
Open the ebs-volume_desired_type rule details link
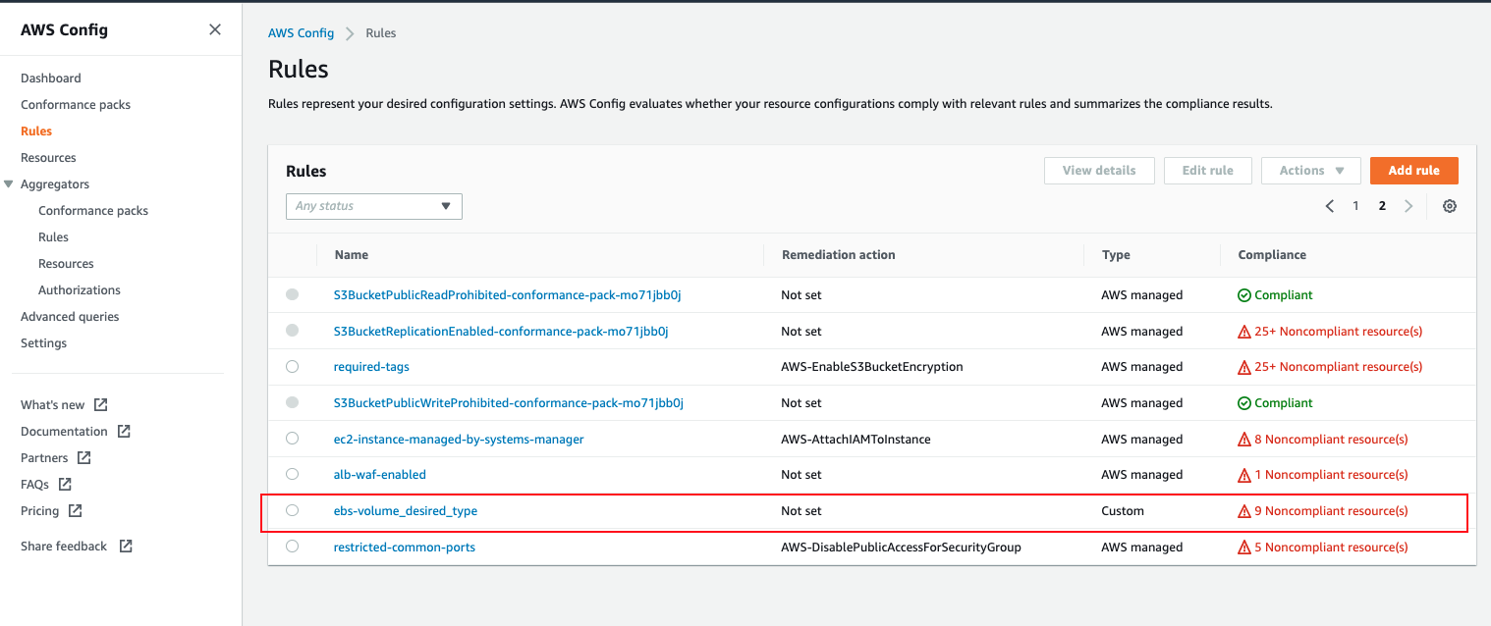click(406, 510)
